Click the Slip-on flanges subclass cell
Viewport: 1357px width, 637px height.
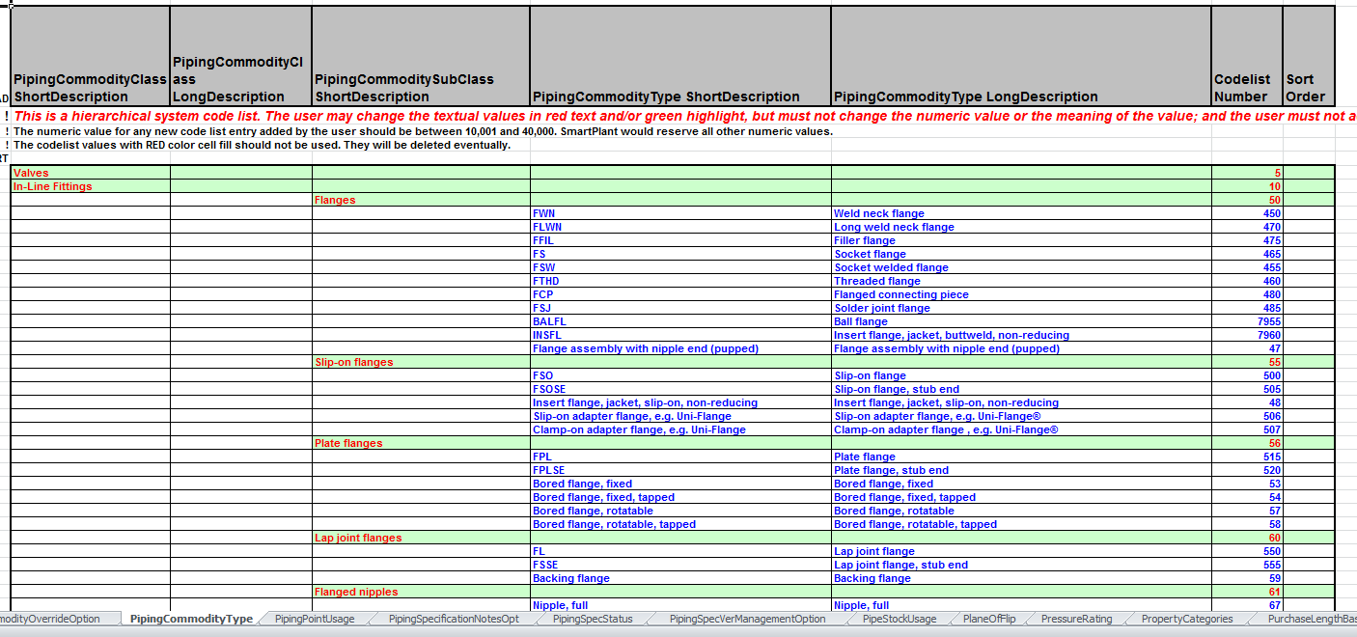point(421,362)
